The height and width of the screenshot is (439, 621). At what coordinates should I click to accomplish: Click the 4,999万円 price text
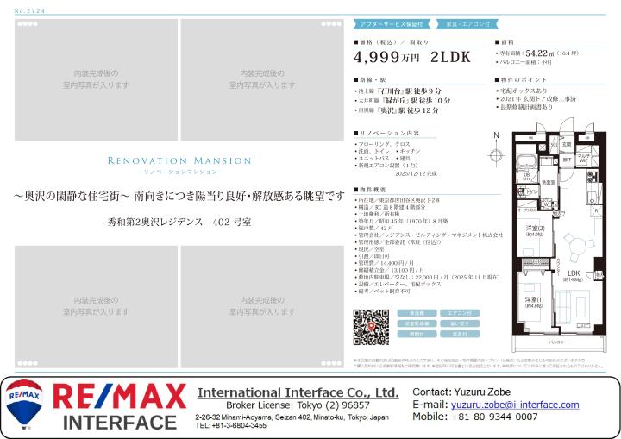click(x=387, y=58)
